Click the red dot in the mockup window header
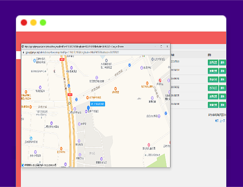Screen dimensions: 243x187 24,22
